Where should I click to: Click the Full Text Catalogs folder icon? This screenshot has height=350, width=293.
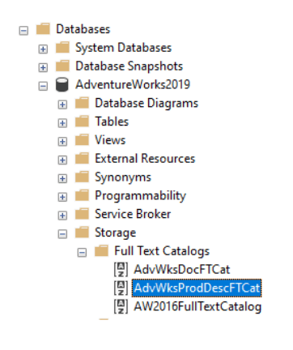coord(101,250)
